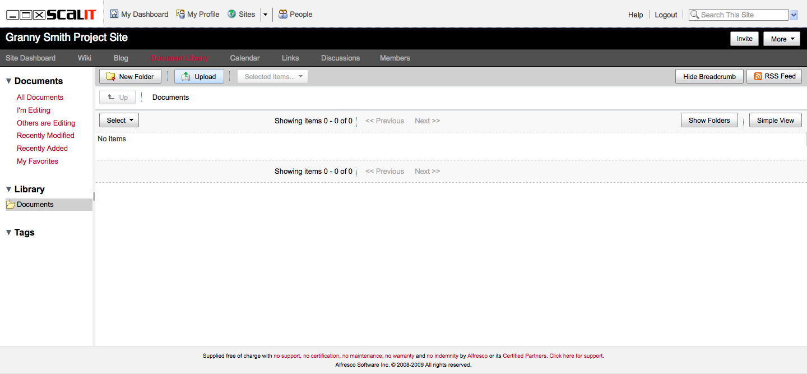Click the 'Click here for support' link
Screen dimensions: 807x374
pyautogui.click(x=576, y=355)
